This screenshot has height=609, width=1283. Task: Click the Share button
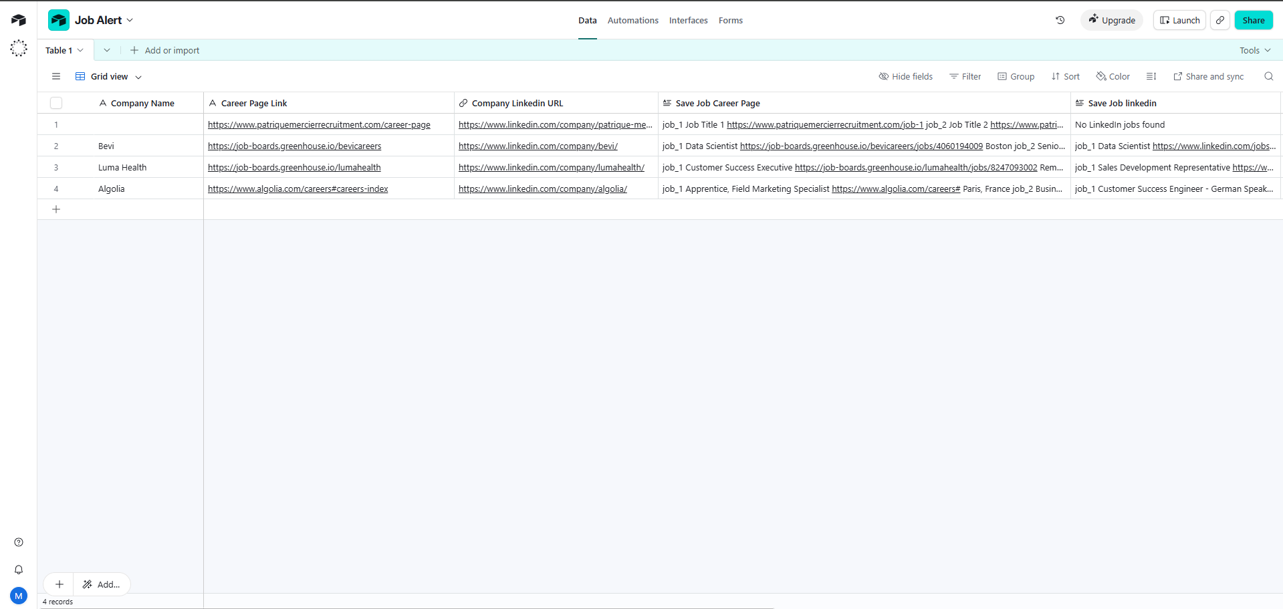pyautogui.click(x=1253, y=20)
